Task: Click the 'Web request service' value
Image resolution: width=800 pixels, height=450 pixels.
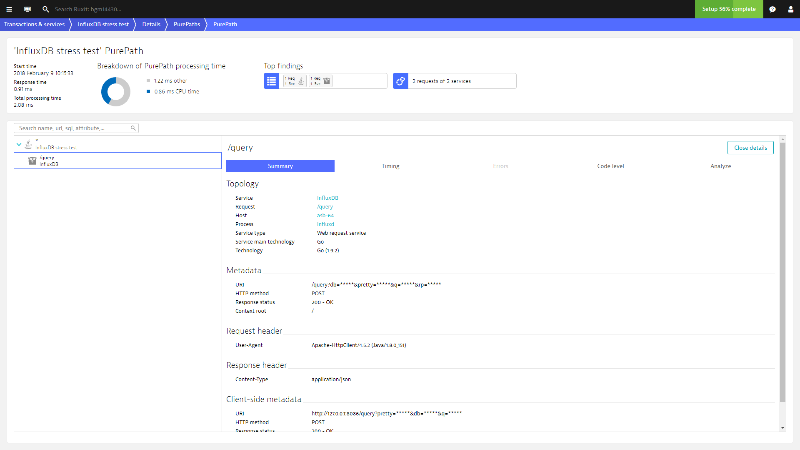Action: pos(341,233)
